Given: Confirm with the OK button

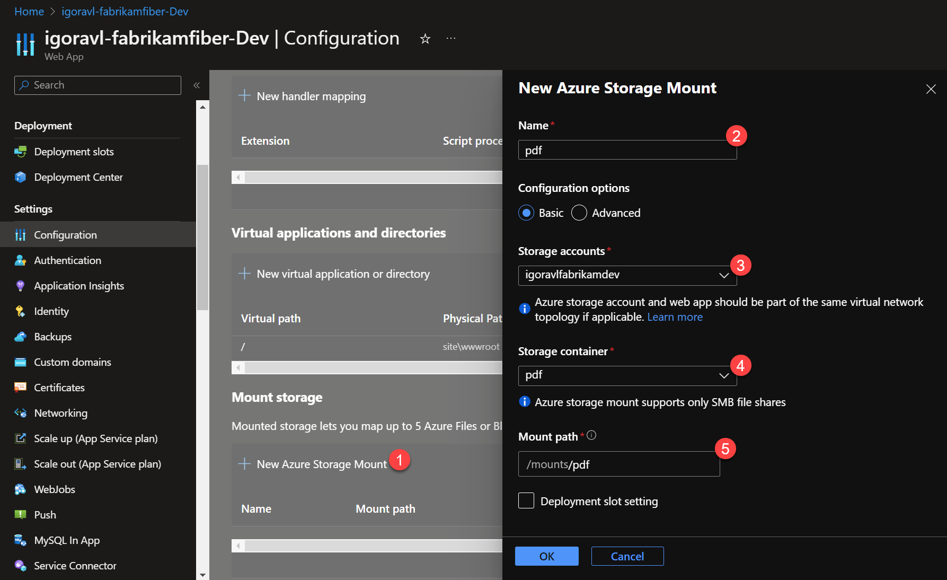Looking at the screenshot, I should click(x=547, y=556).
